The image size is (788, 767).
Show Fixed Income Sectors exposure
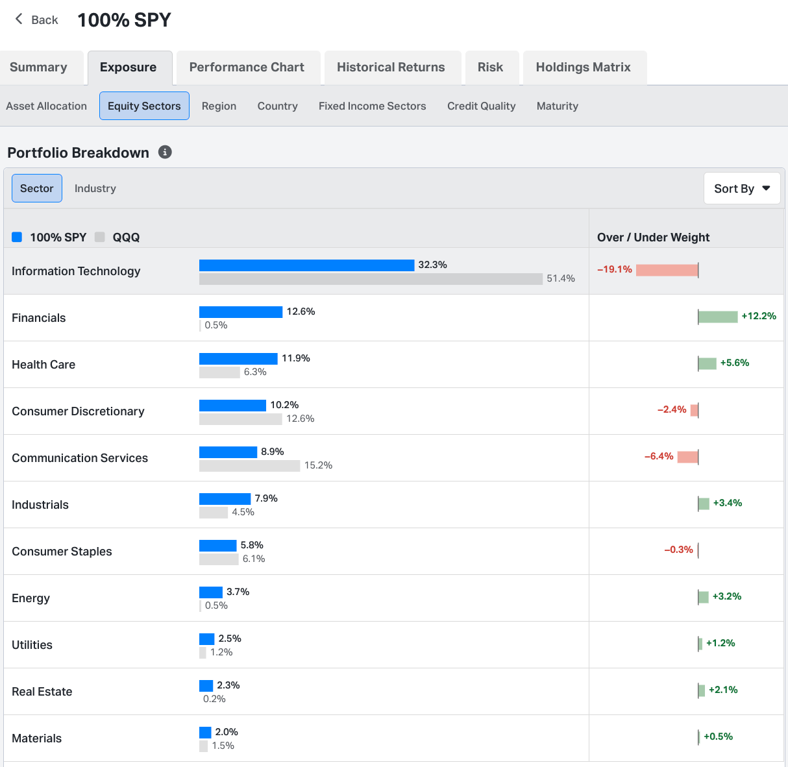point(373,106)
